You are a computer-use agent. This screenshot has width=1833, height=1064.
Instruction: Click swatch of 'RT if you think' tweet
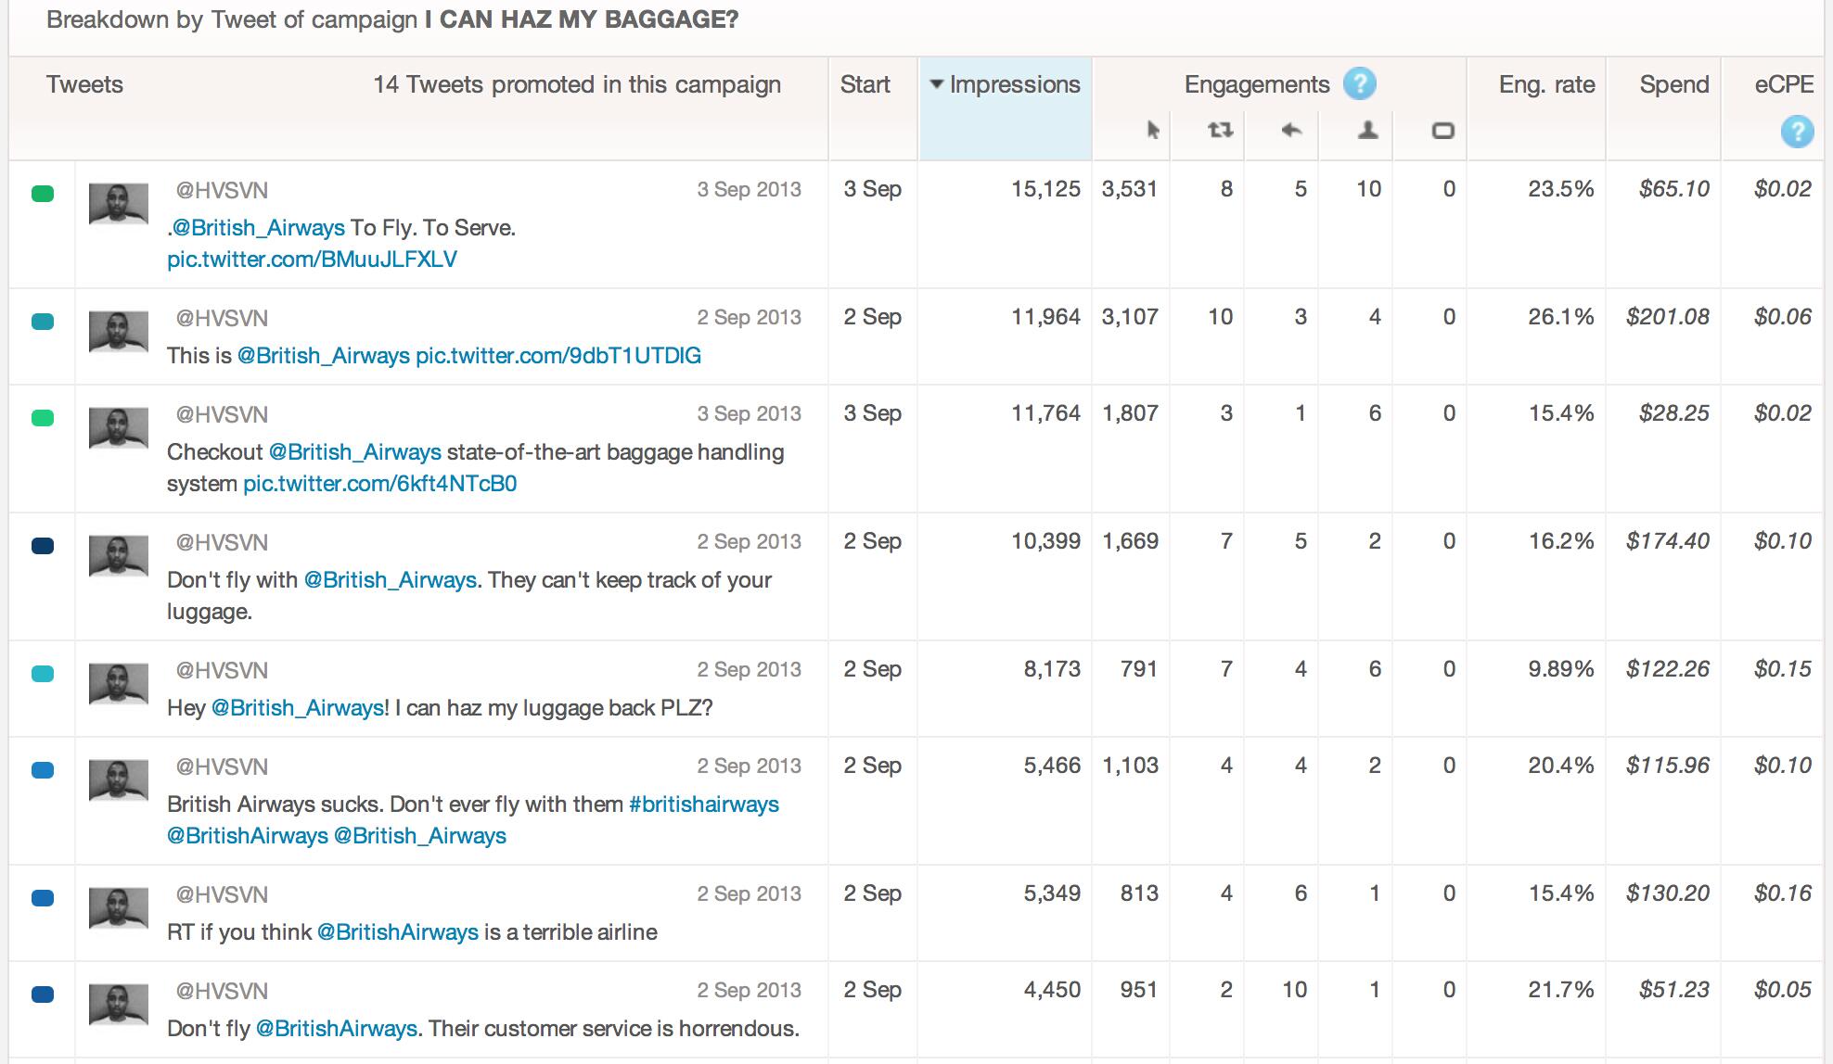point(43,898)
